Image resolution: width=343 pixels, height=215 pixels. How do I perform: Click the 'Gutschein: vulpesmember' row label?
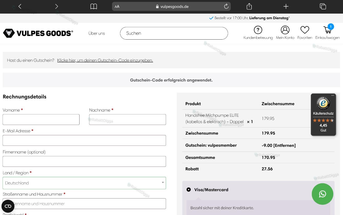pos(211,145)
